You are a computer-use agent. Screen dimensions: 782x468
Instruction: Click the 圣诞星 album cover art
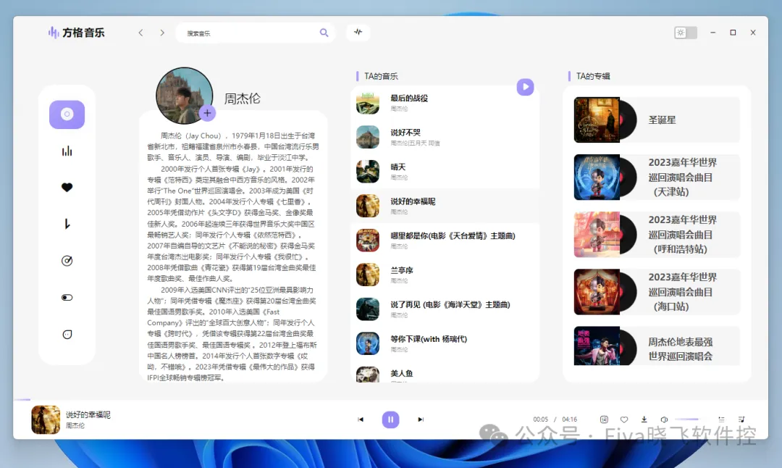tap(597, 120)
